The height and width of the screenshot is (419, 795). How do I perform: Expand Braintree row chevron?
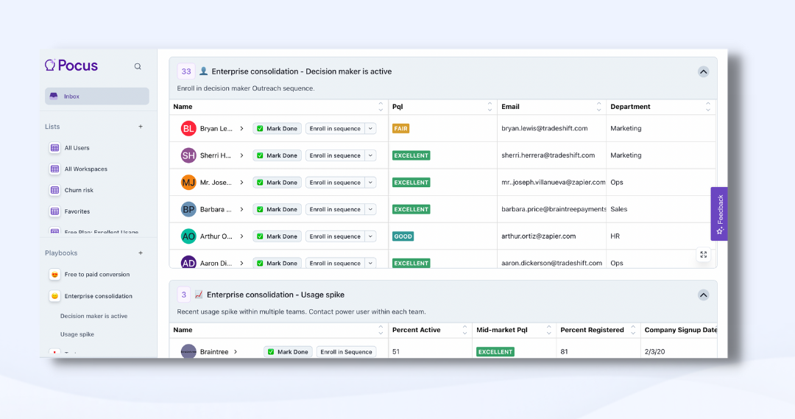point(236,351)
